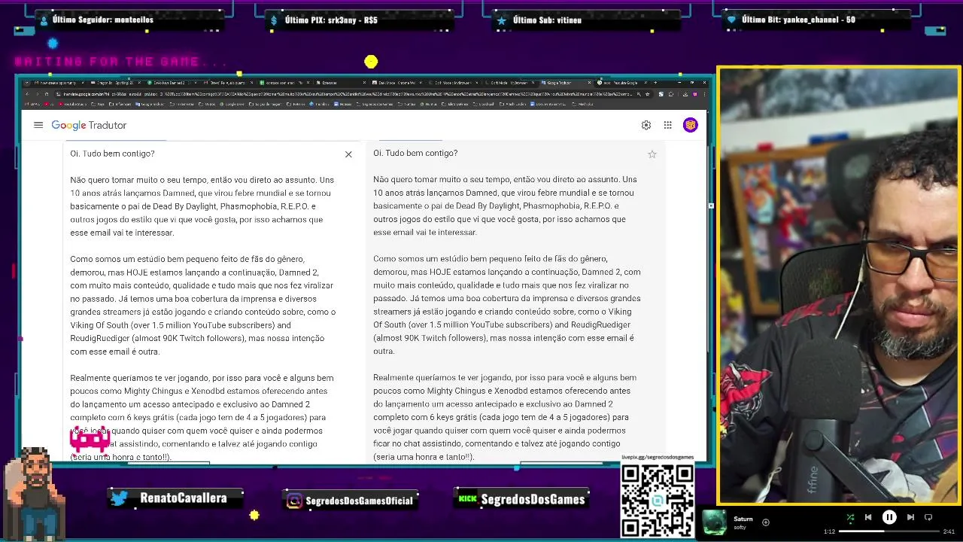The image size is (963, 542).
Task: Save translation with the star icon
Action: [652, 154]
